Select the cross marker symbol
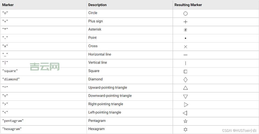Screen dimensions: 259x134 pyautogui.click(x=185, y=47)
